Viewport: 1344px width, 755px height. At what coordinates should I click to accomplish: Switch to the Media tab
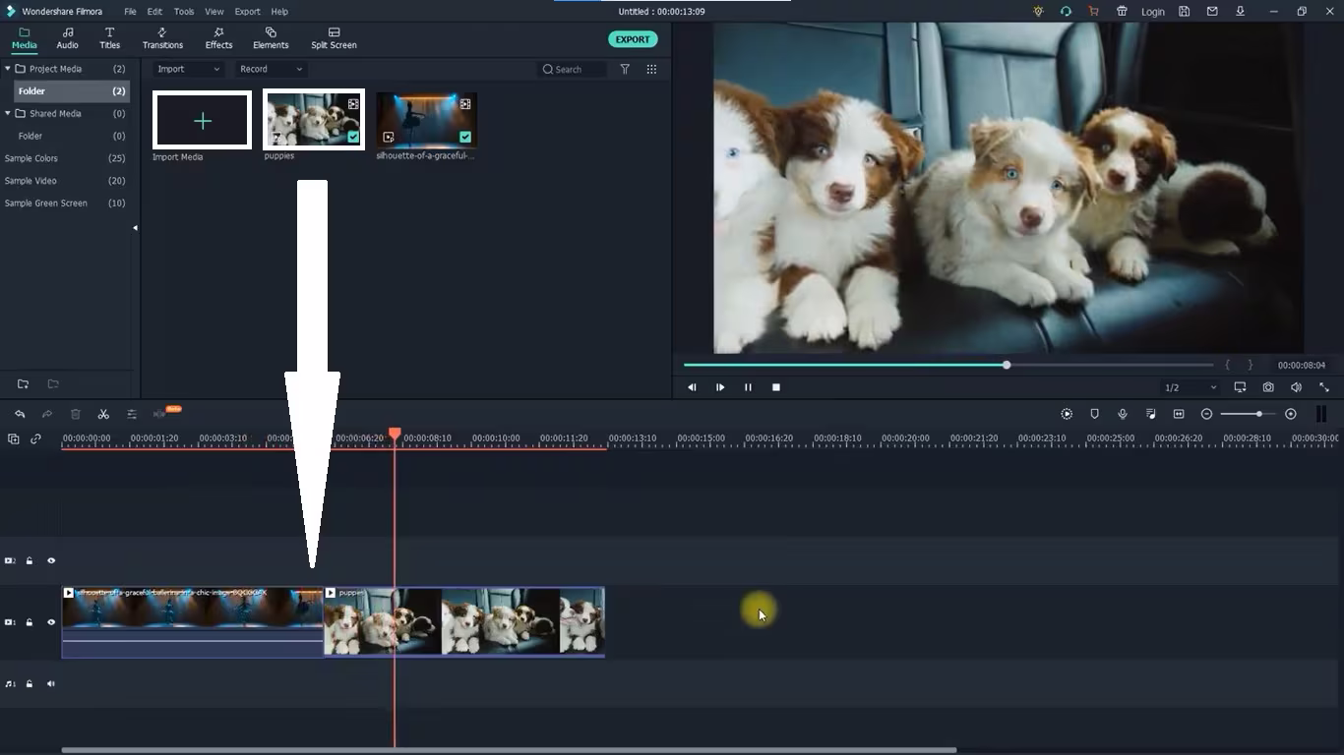pos(25,38)
